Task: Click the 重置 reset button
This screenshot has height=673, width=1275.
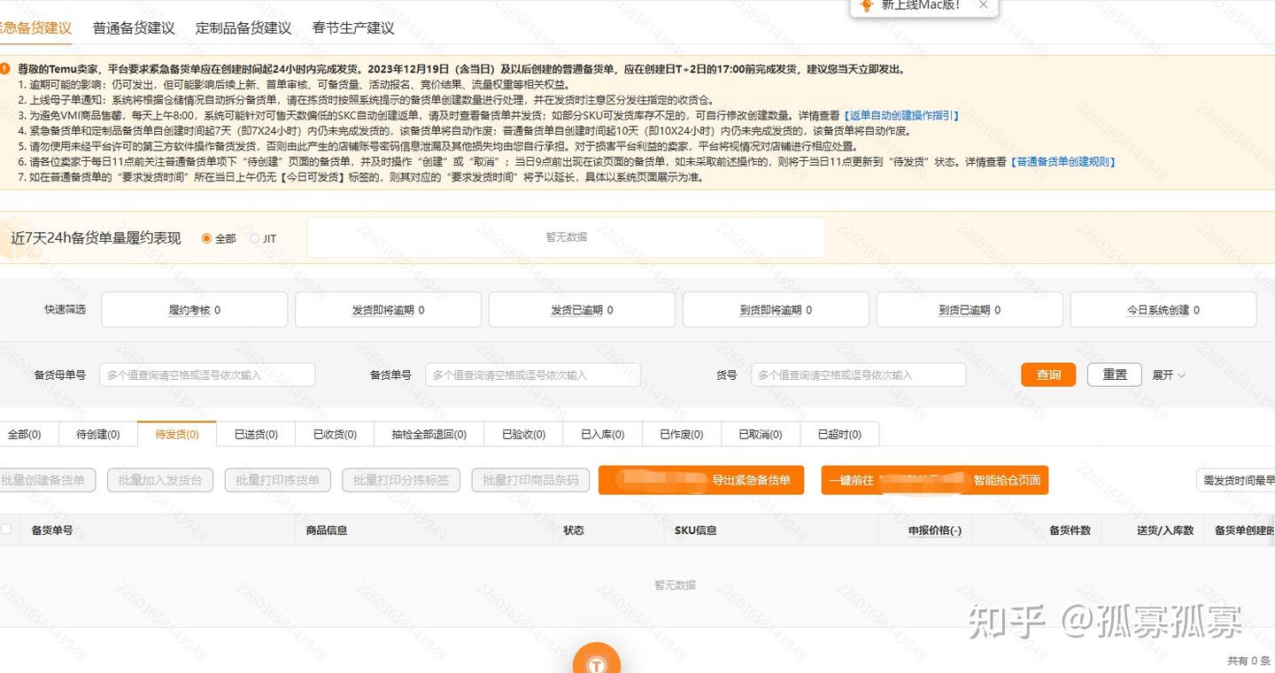Action: tap(1114, 375)
